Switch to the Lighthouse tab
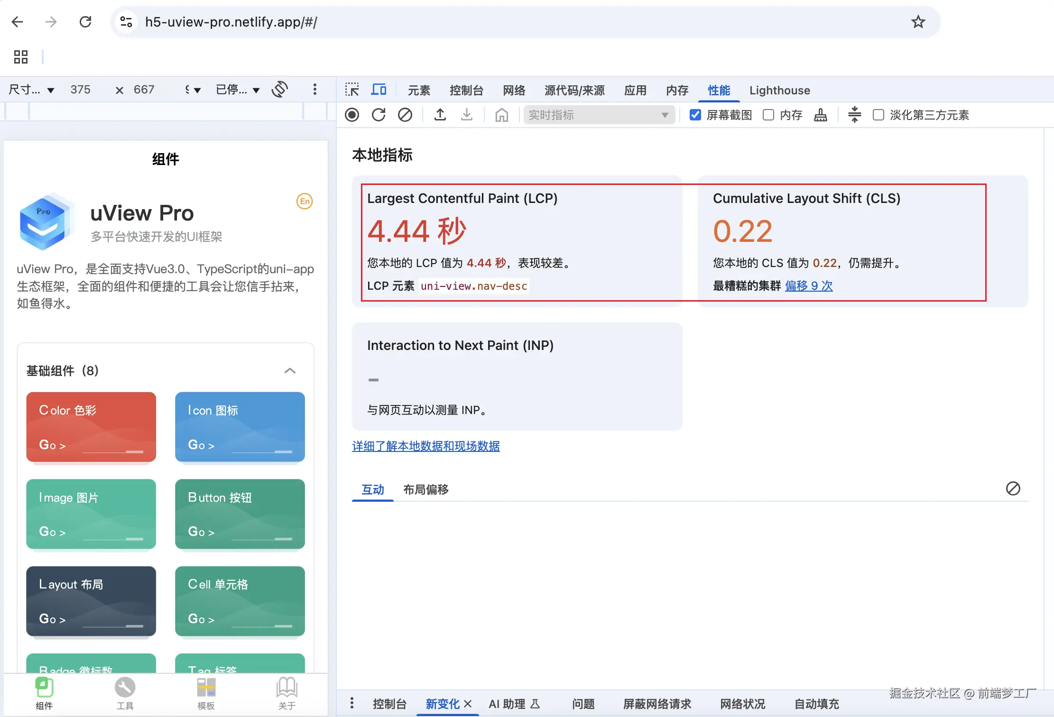The width and height of the screenshot is (1054, 717). (779, 90)
